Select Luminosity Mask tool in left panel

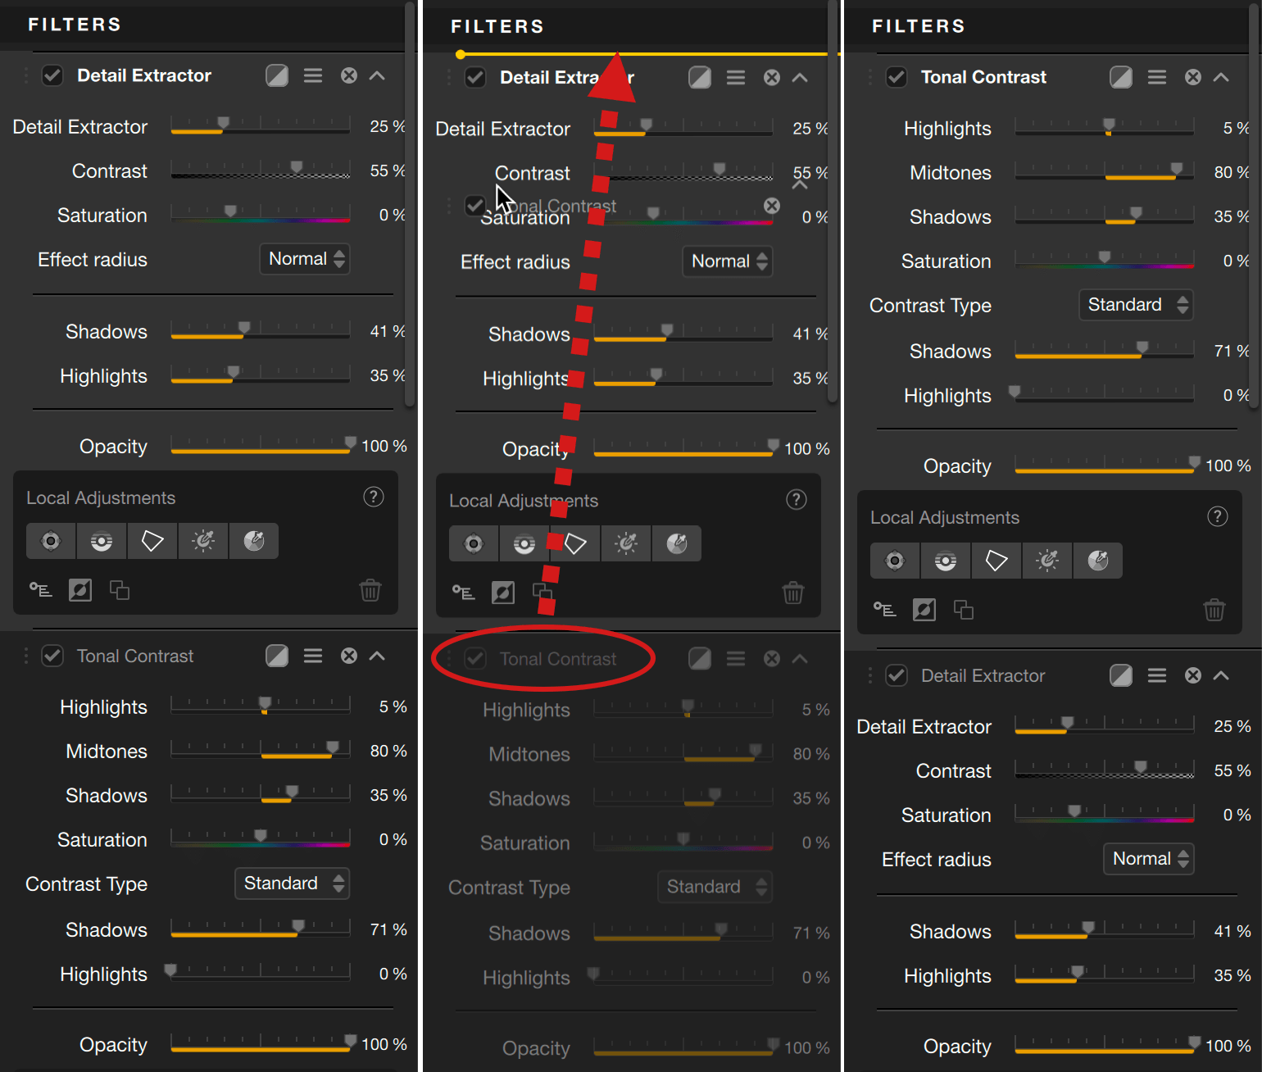click(203, 541)
